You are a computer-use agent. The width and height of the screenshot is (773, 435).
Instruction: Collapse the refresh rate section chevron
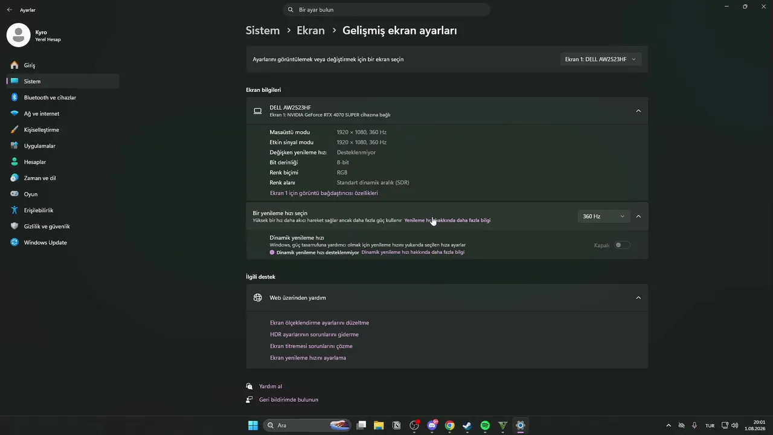click(x=638, y=216)
